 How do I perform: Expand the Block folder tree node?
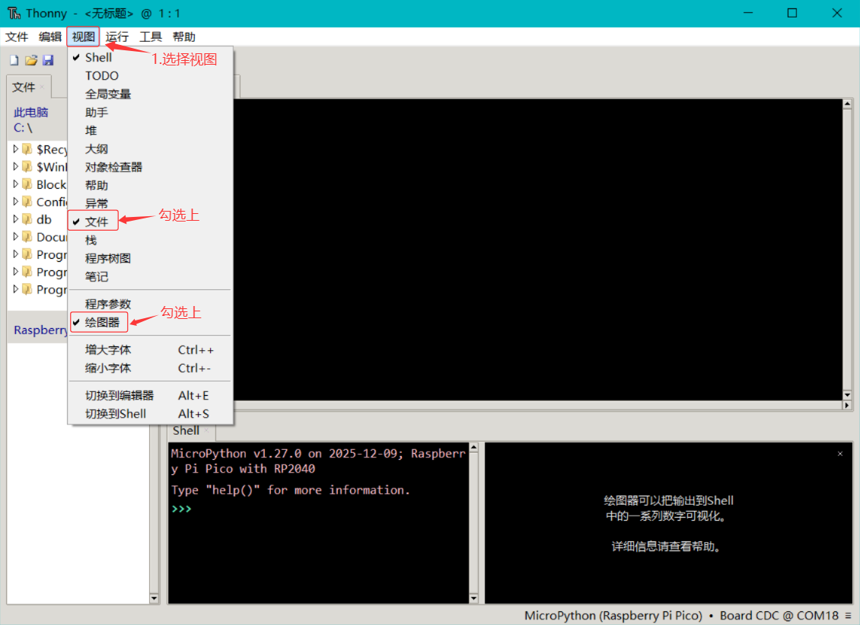(16, 184)
